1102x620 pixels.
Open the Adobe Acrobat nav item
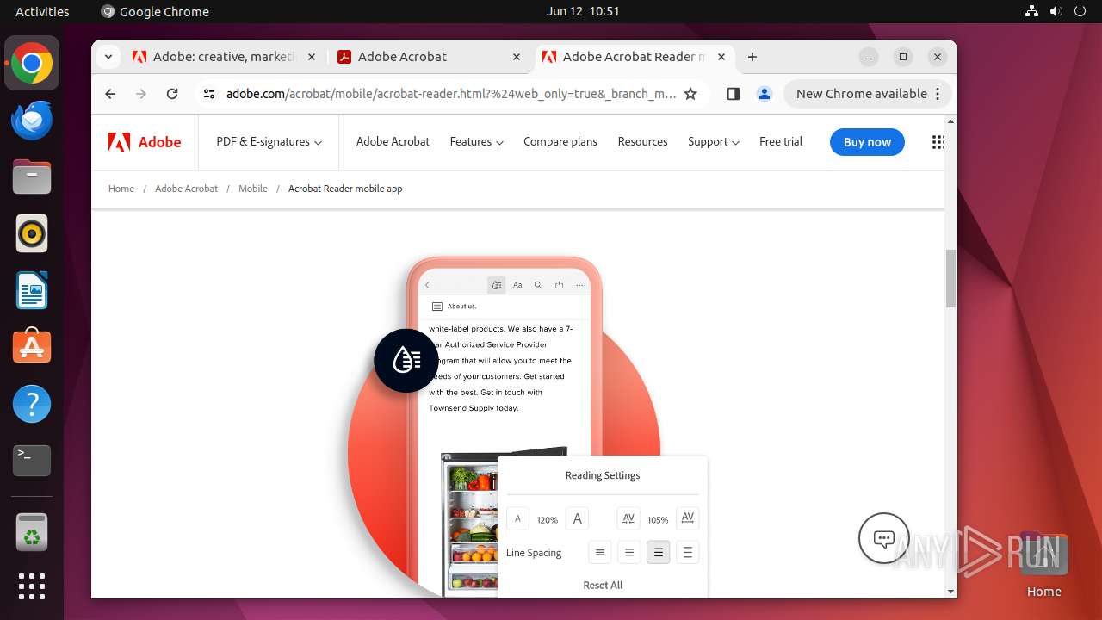pyautogui.click(x=393, y=142)
